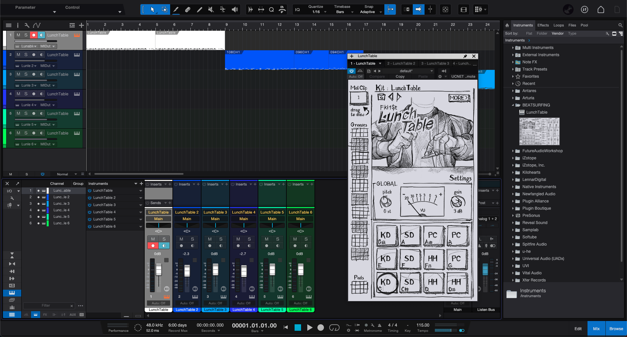Search the browser with magnifier icon
This screenshot has width=627, height=337.
pos(620,25)
